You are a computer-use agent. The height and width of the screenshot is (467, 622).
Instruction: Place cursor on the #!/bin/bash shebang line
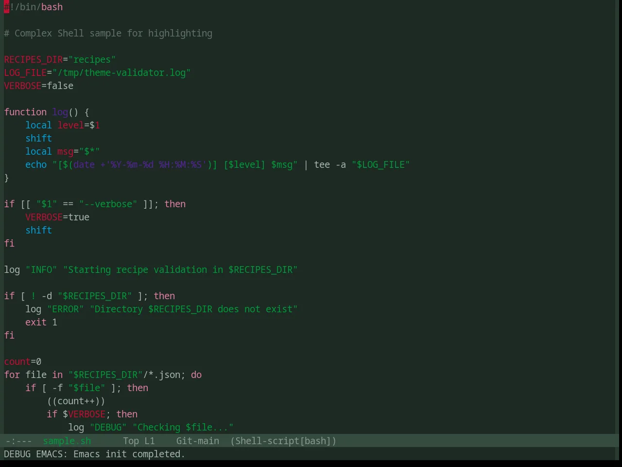pos(34,7)
